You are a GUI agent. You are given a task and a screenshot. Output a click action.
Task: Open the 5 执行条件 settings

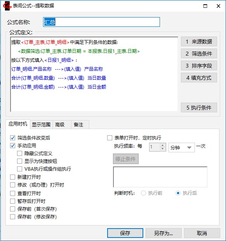[x=199, y=107]
